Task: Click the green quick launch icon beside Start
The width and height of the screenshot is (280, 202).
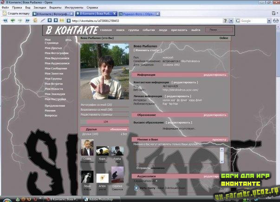Action: 18,199
